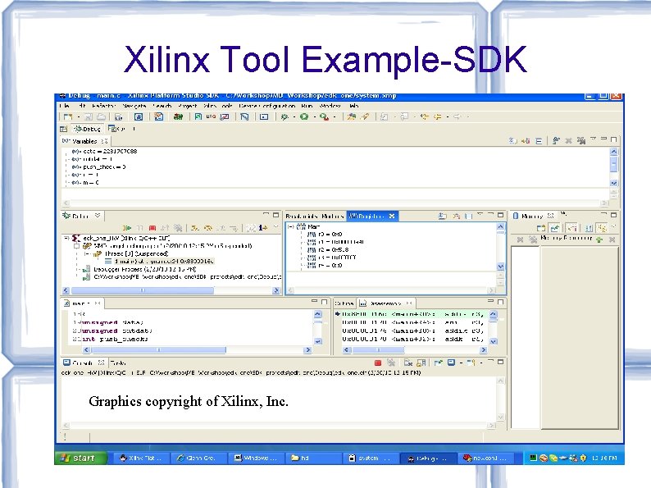Toggle Pin Console in the Console toolbar
The width and height of the screenshot is (651, 488).
(438, 363)
